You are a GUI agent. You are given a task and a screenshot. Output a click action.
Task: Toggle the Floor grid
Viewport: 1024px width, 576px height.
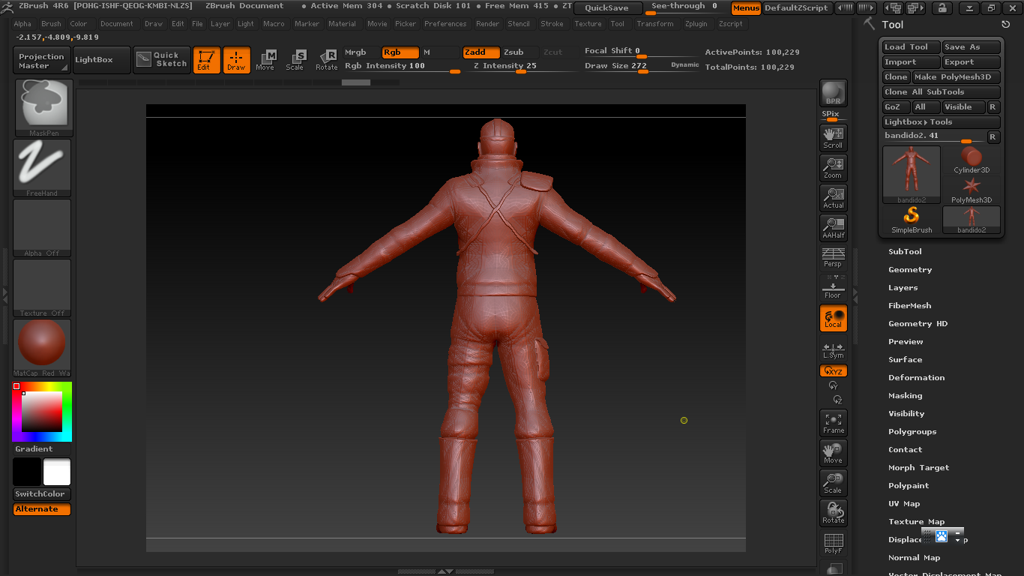833,287
